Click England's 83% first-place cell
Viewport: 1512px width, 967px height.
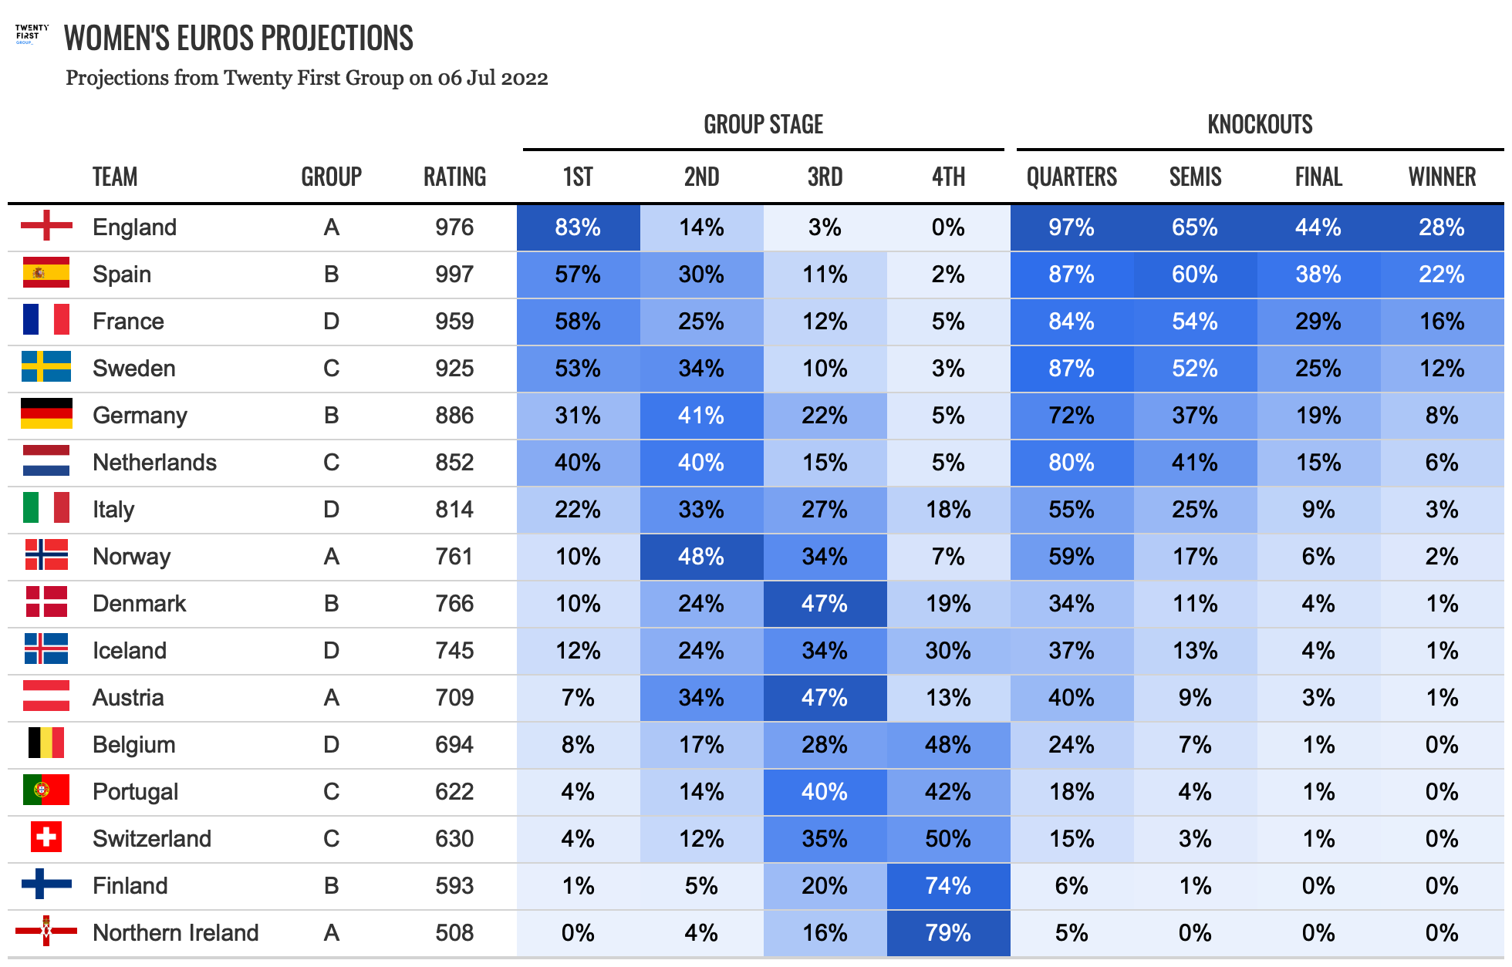coord(578,227)
